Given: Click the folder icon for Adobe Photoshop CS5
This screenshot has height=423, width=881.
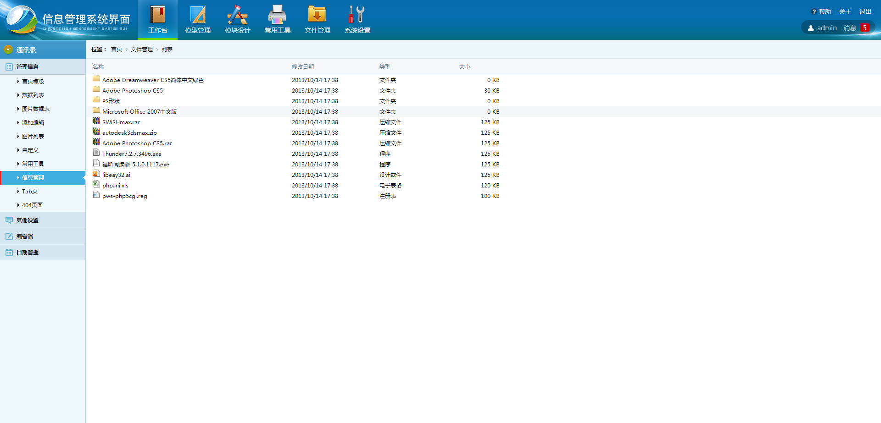Looking at the screenshot, I should [x=96, y=89].
